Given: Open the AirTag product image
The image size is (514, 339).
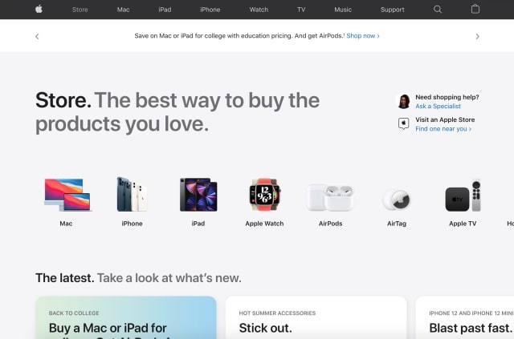Looking at the screenshot, I should (x=397, y=200).
